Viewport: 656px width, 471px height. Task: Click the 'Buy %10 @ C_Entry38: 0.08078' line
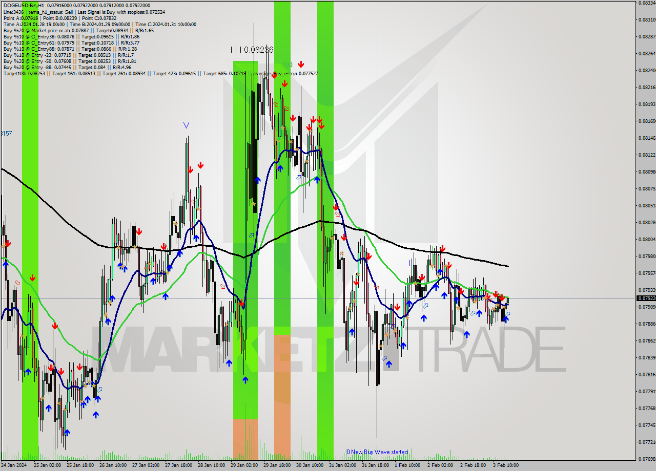(38, 36)
